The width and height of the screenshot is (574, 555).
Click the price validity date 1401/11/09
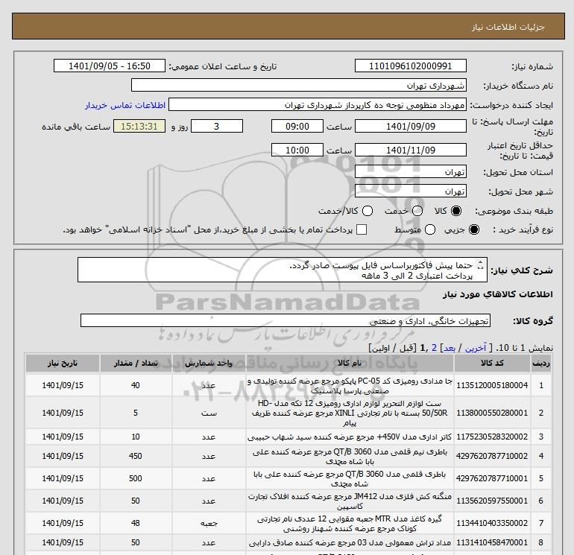click(410, 150)
